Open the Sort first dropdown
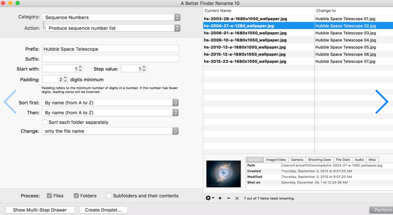 tap(110, 103)
